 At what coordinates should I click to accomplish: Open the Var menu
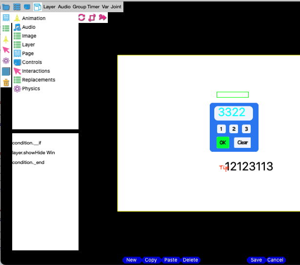coord(105,7)
